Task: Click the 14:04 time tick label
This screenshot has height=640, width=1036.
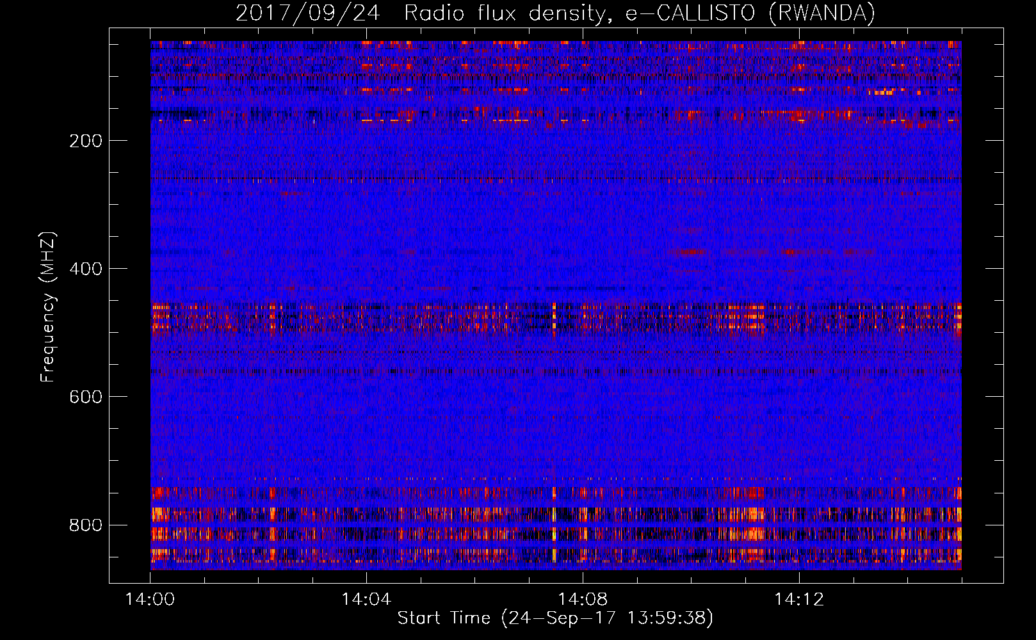Action: 366,600
